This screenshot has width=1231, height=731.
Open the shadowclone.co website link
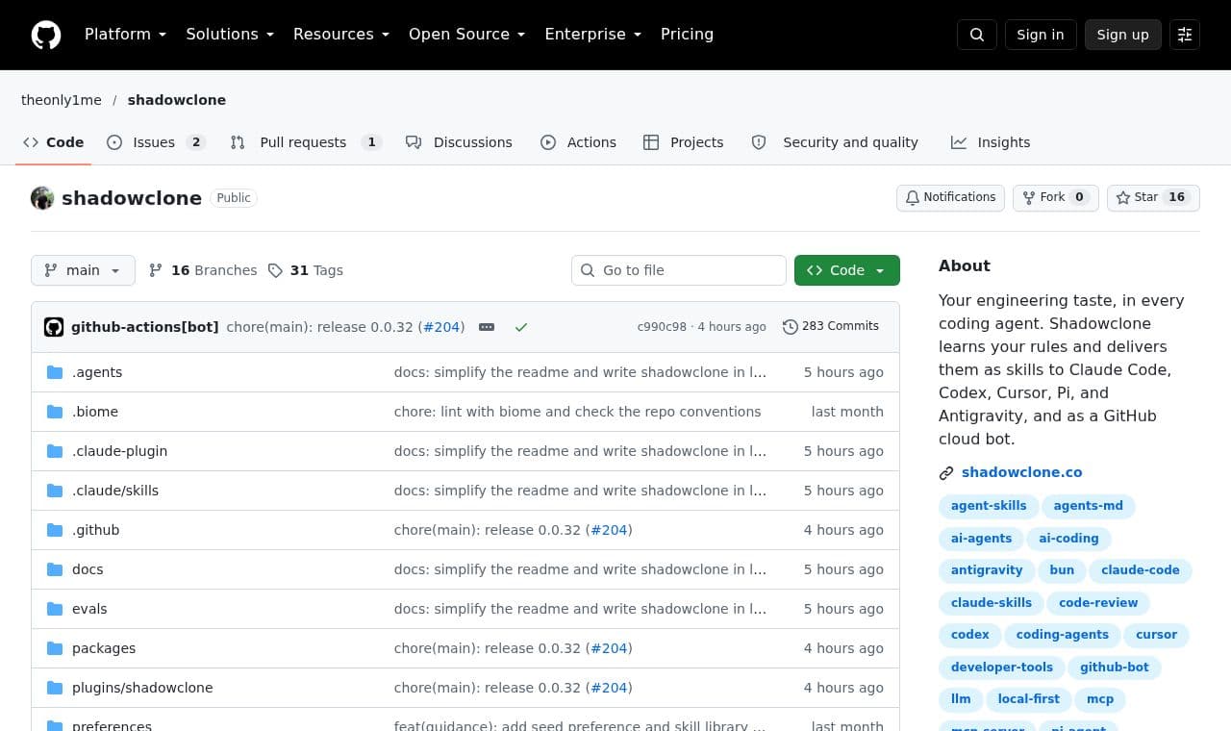1022,472
